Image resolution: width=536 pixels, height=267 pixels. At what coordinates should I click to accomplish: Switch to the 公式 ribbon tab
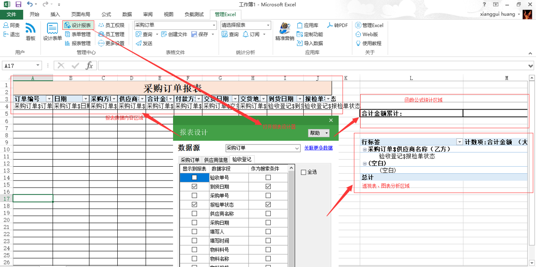coord(106,14)
